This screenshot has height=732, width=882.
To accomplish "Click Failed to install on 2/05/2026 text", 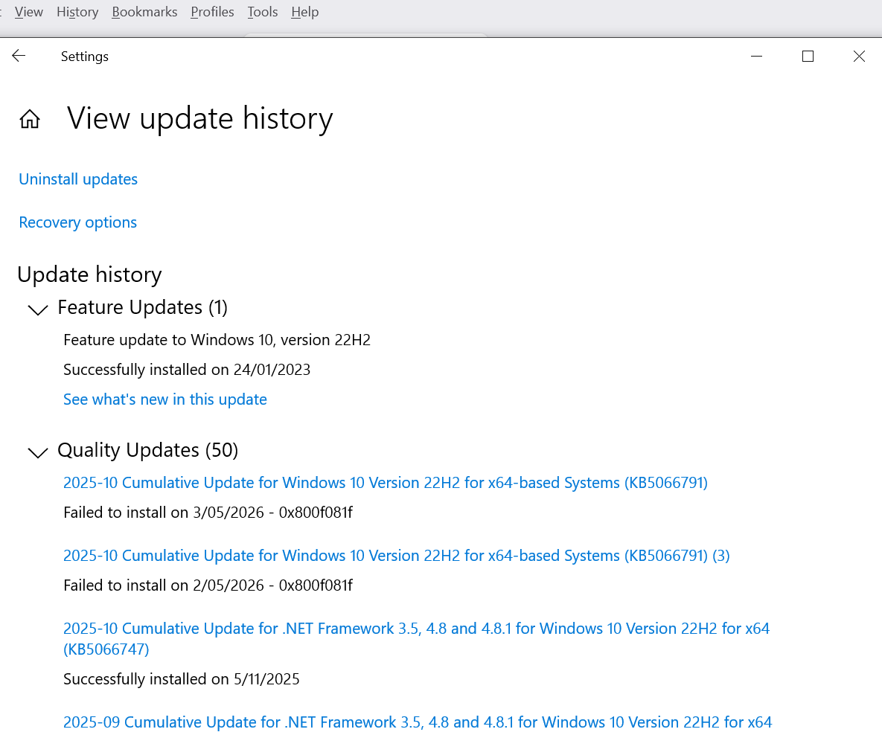I will click(x=208, y=585).
